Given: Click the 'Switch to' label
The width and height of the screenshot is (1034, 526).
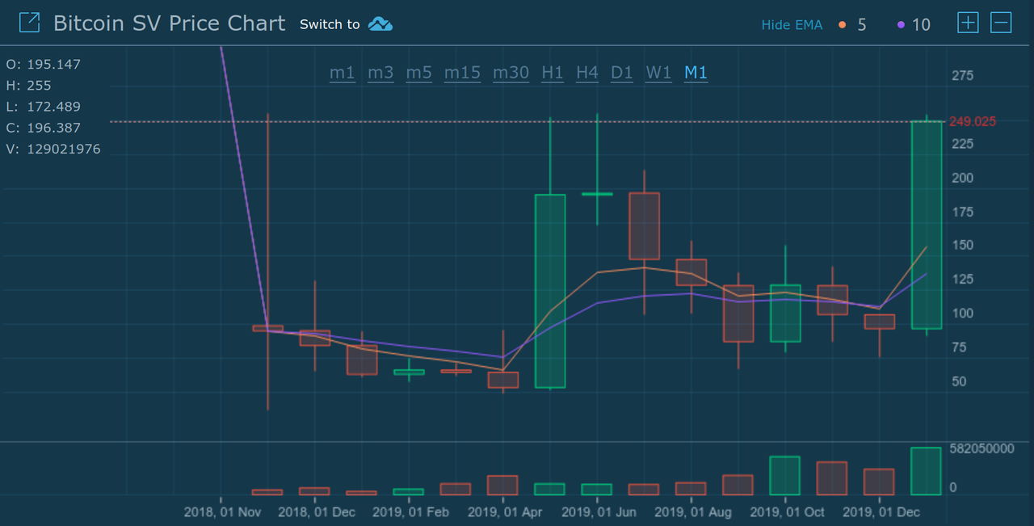Looking at the screenshot, I should (330, 24).
